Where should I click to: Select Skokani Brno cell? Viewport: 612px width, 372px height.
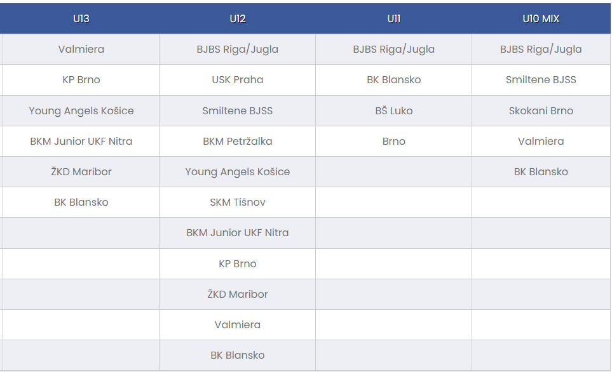[541, 110]
